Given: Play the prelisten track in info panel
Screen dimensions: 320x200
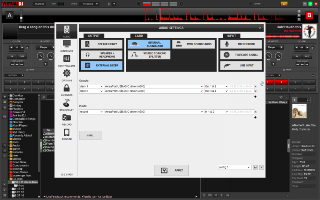Looking at the screenshot, I should pos(294,100).
